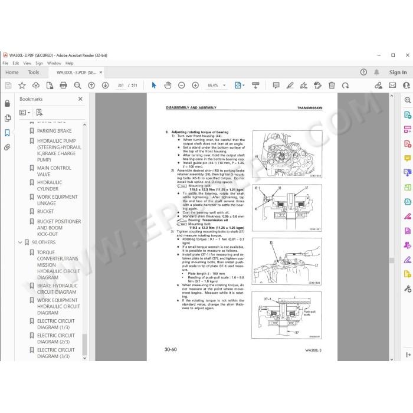
Task: Click bookmarks scrollbar down arrow
Action: [x=84, y=358]
